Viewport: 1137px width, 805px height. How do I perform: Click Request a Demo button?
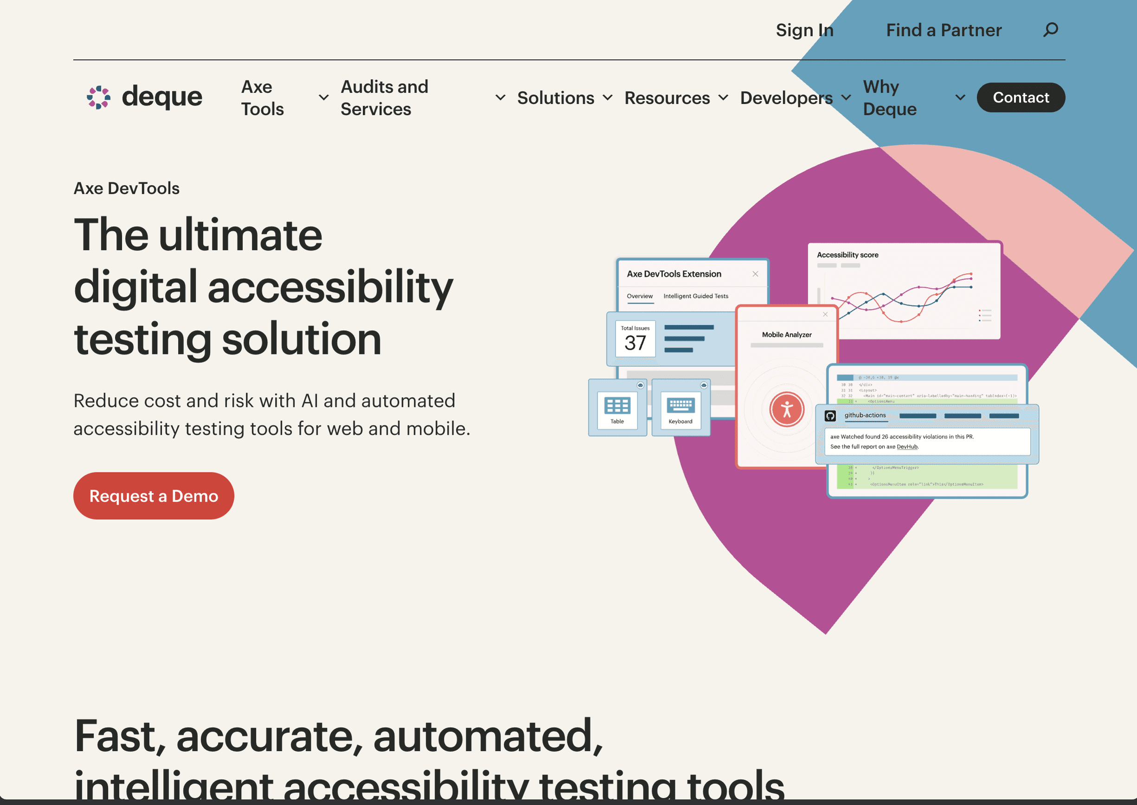(x=154, y=496)
